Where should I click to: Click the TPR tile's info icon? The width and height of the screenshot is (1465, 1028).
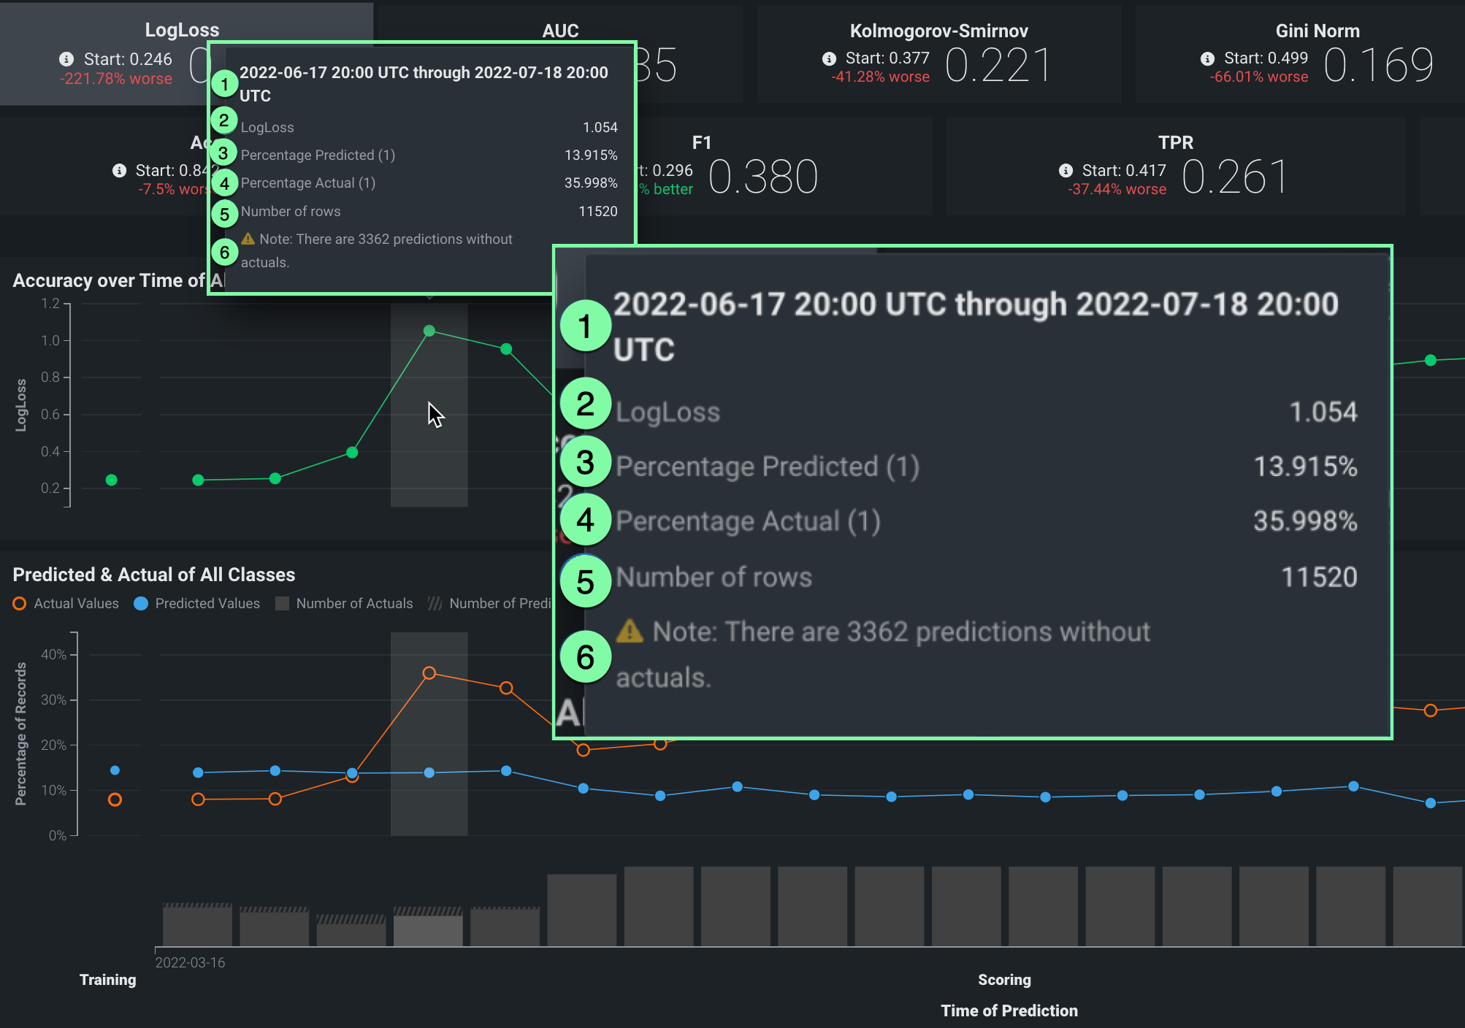1066,171
